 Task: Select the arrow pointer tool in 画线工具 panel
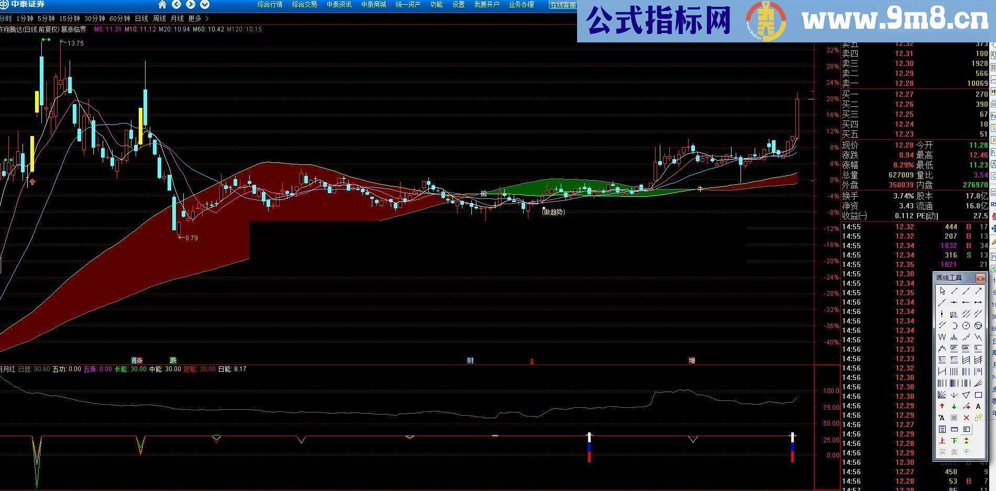(x=942, y=291)
